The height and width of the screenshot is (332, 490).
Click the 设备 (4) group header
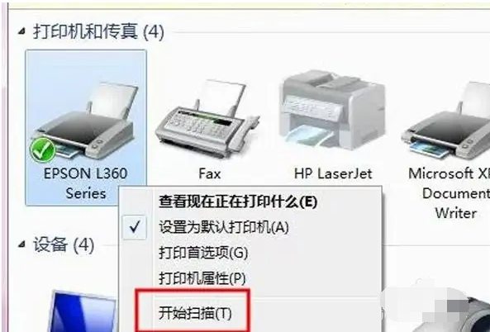click(x=64, y=244)
